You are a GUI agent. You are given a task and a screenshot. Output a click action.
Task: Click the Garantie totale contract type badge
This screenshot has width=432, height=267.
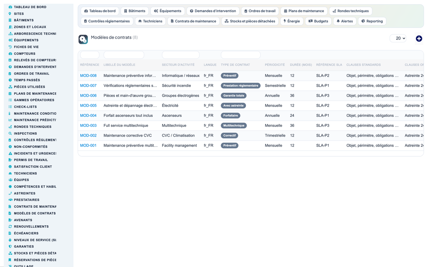pyautogui.click(x=234, y=96)
